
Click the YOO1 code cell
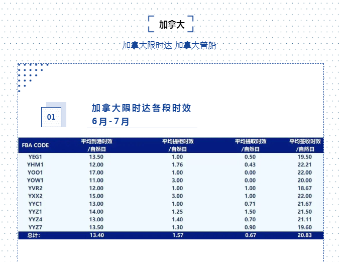[x=35, y=172]
